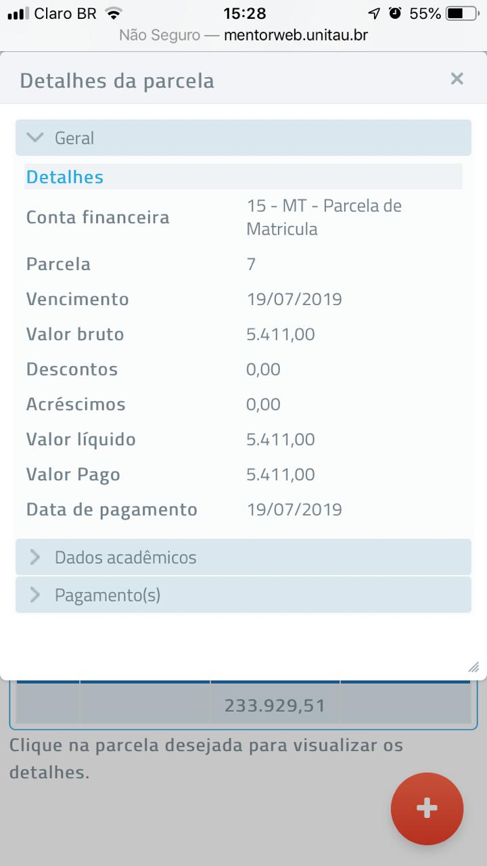Tap the red plus floating button

coord(427,808)
